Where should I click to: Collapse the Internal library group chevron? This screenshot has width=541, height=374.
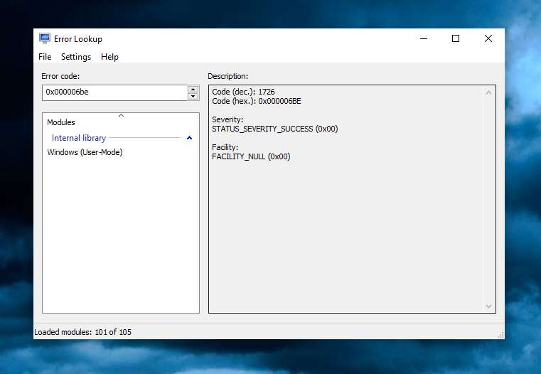[x=189, y=138]
